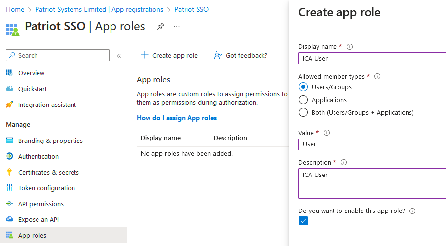The width and height of the screenshot is (446, 246).
Task: Show info tooltip for Value field
Action: tap(327, 133)
